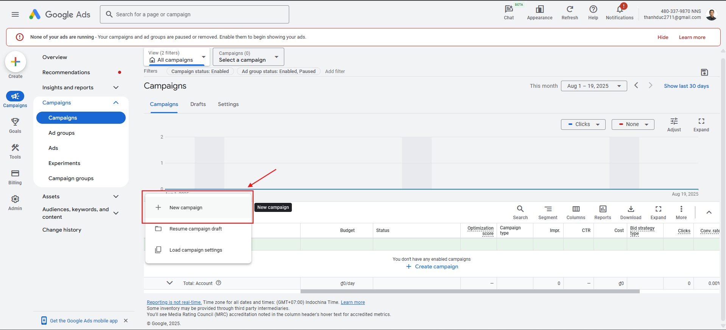
Task: Save the current filter set icon
Action: (704, 72)
